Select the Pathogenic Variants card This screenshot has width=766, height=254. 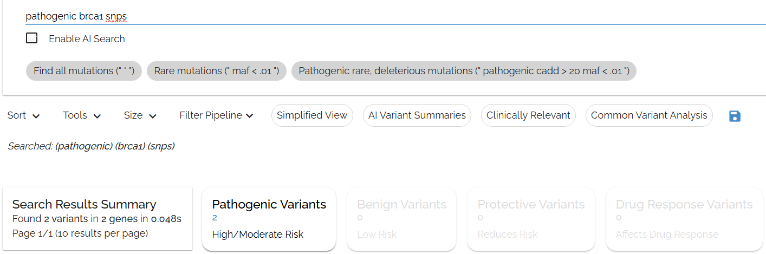point(269,219)
